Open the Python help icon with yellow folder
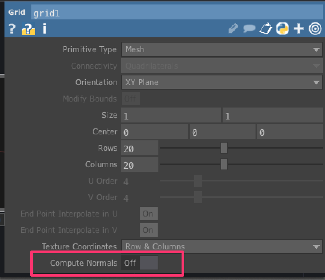325x280 pixels. click(x=28, y=29)
